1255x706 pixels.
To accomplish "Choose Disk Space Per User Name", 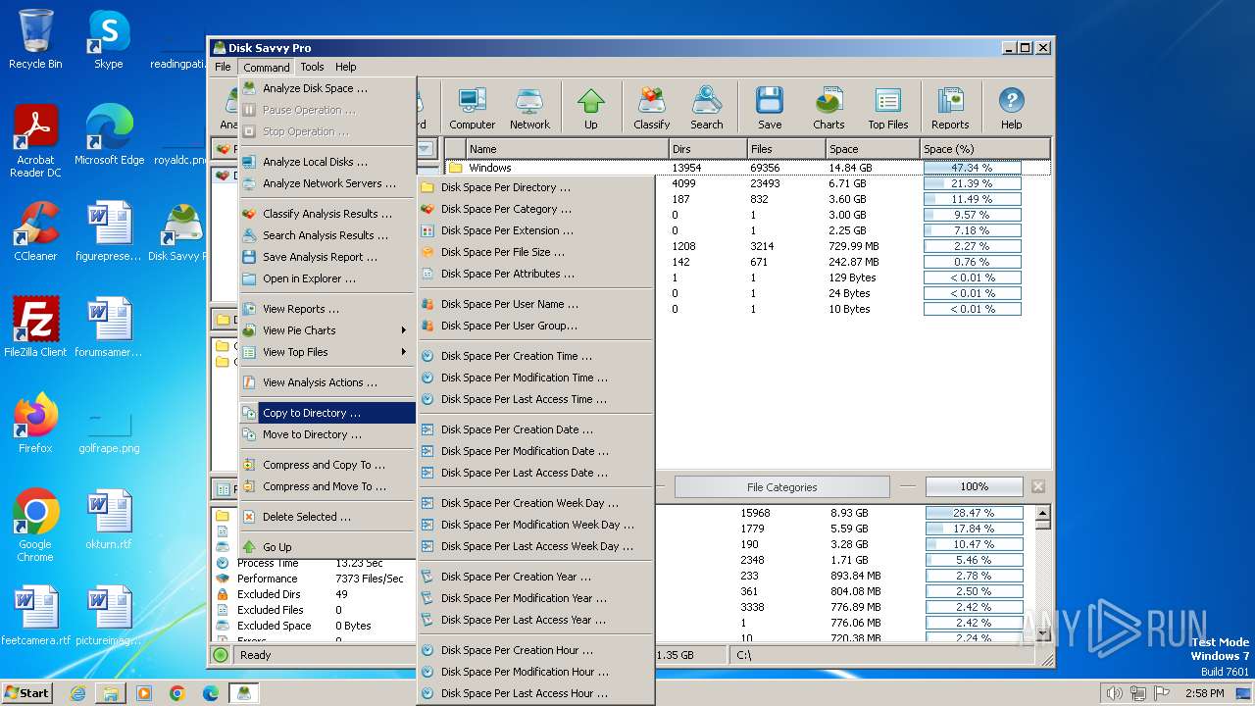I will [x=535, y=304].
